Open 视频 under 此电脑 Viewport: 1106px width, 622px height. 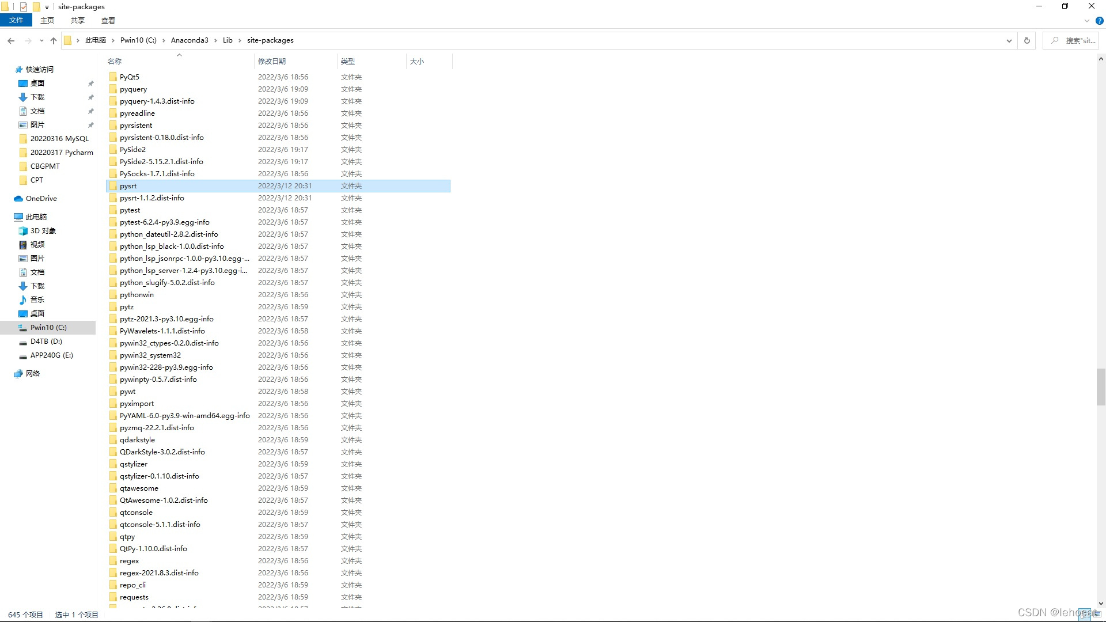(x=37, y=245)
